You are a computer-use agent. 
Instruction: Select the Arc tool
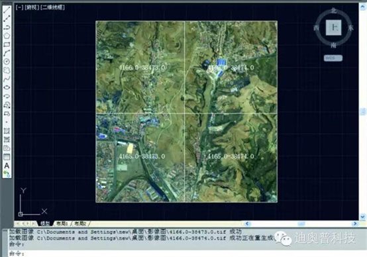[x=7, y=53]
